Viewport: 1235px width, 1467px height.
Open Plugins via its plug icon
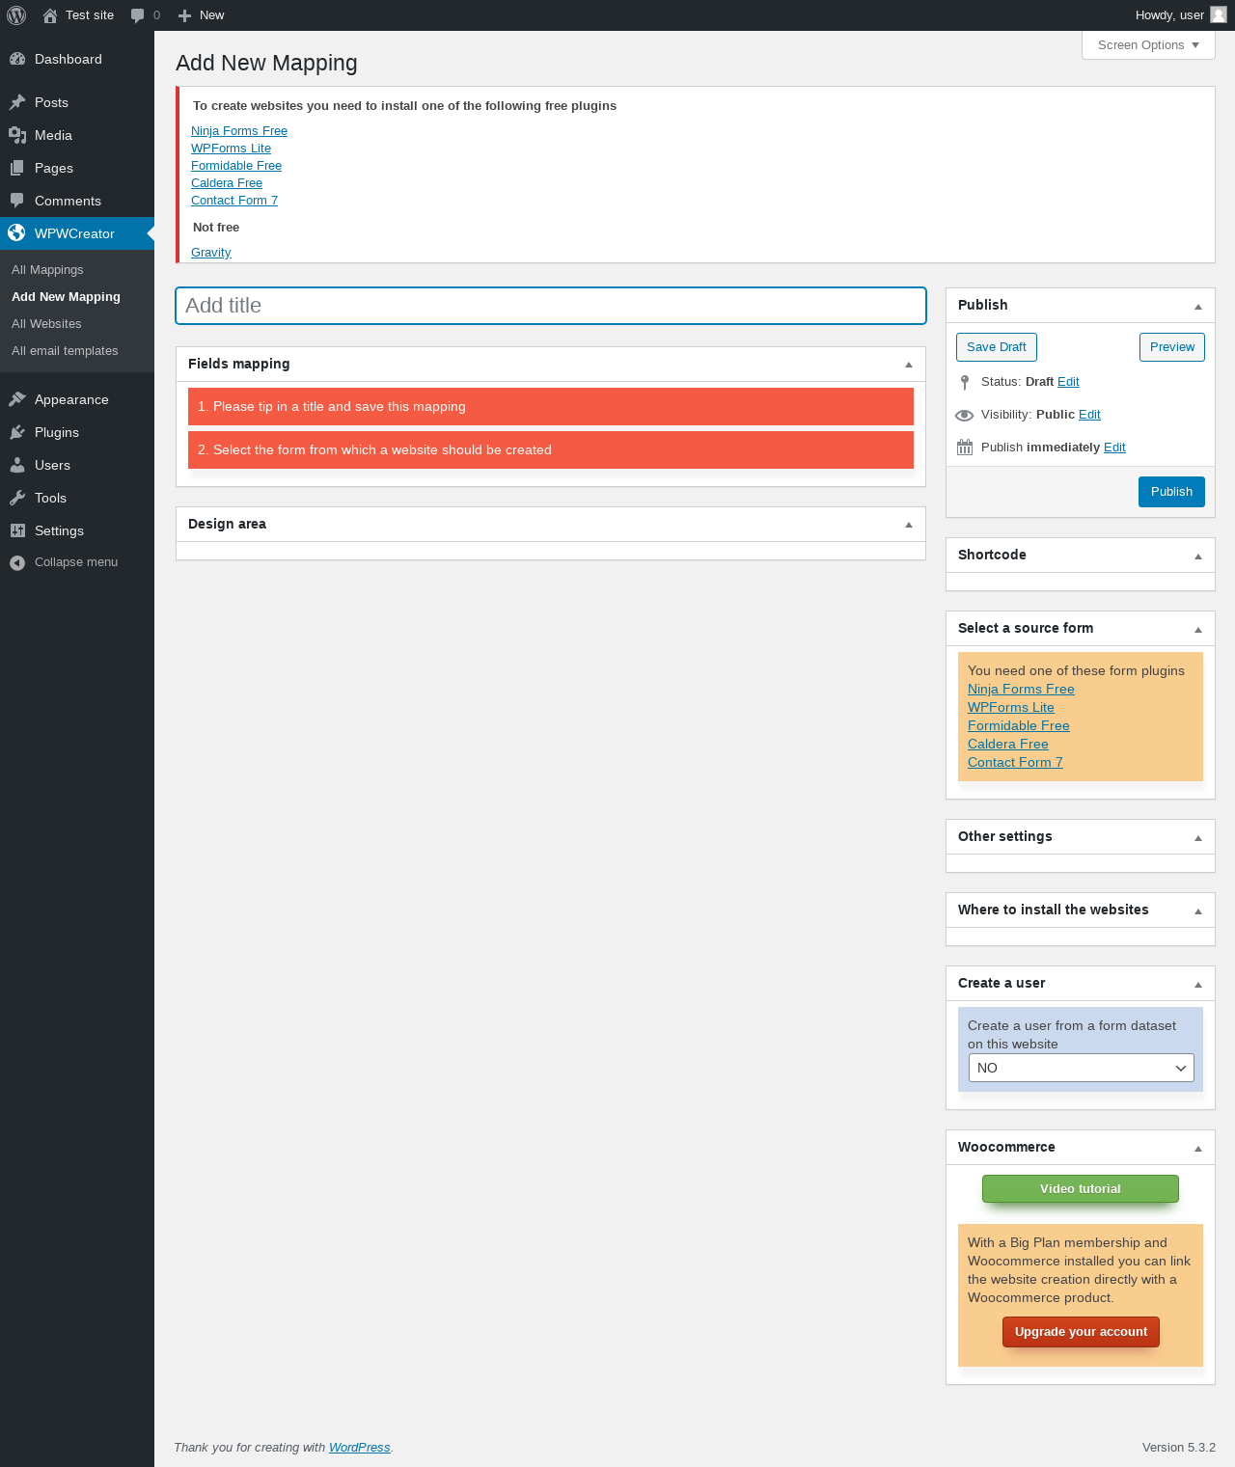(x=17, y=432)
